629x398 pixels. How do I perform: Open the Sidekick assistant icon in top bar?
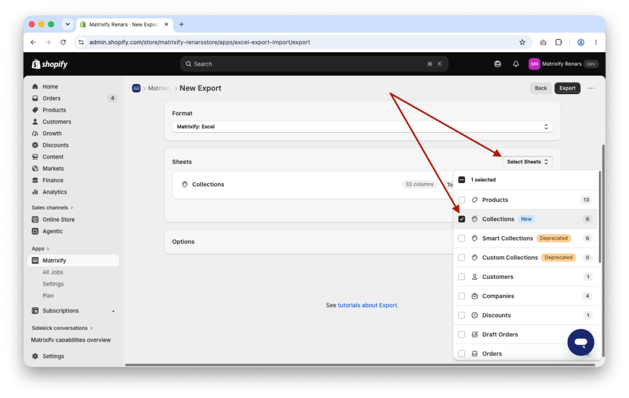498,64
